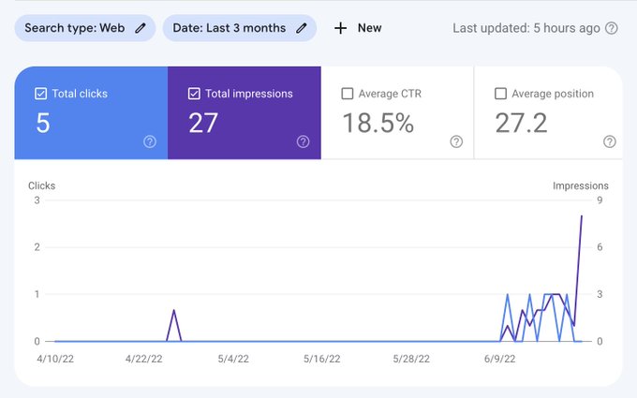Click the Clicks axis title
The height and width of the screenshot is (398, 637).
(41, 185)
